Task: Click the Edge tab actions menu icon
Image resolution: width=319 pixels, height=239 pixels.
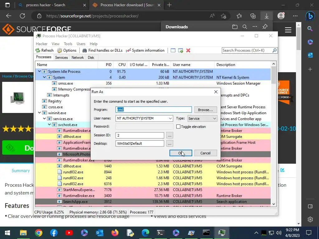Action: click(7, 5)
